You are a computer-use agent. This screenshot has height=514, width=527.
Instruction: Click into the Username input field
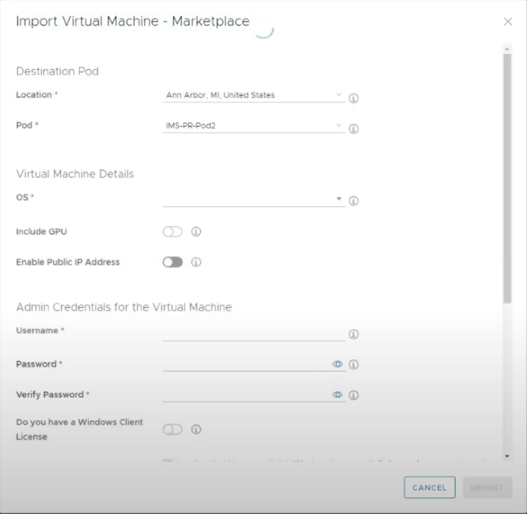(253, 333)
